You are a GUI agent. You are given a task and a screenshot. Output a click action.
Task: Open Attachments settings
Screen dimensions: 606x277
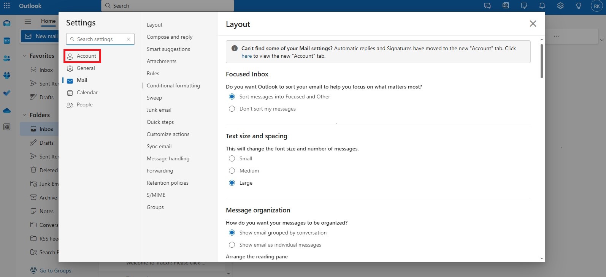162,61
